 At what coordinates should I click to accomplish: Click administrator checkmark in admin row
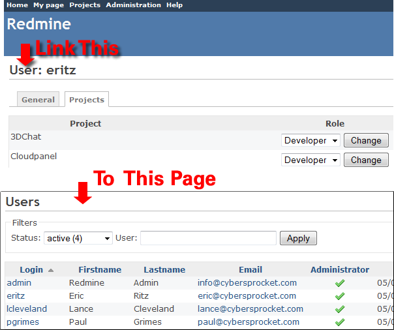[340, 283]
